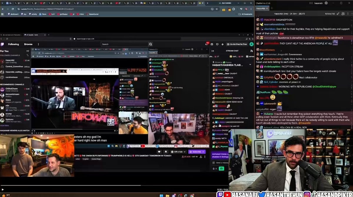Click follow(1d) in the Chatterino header

tap(330, 14)
